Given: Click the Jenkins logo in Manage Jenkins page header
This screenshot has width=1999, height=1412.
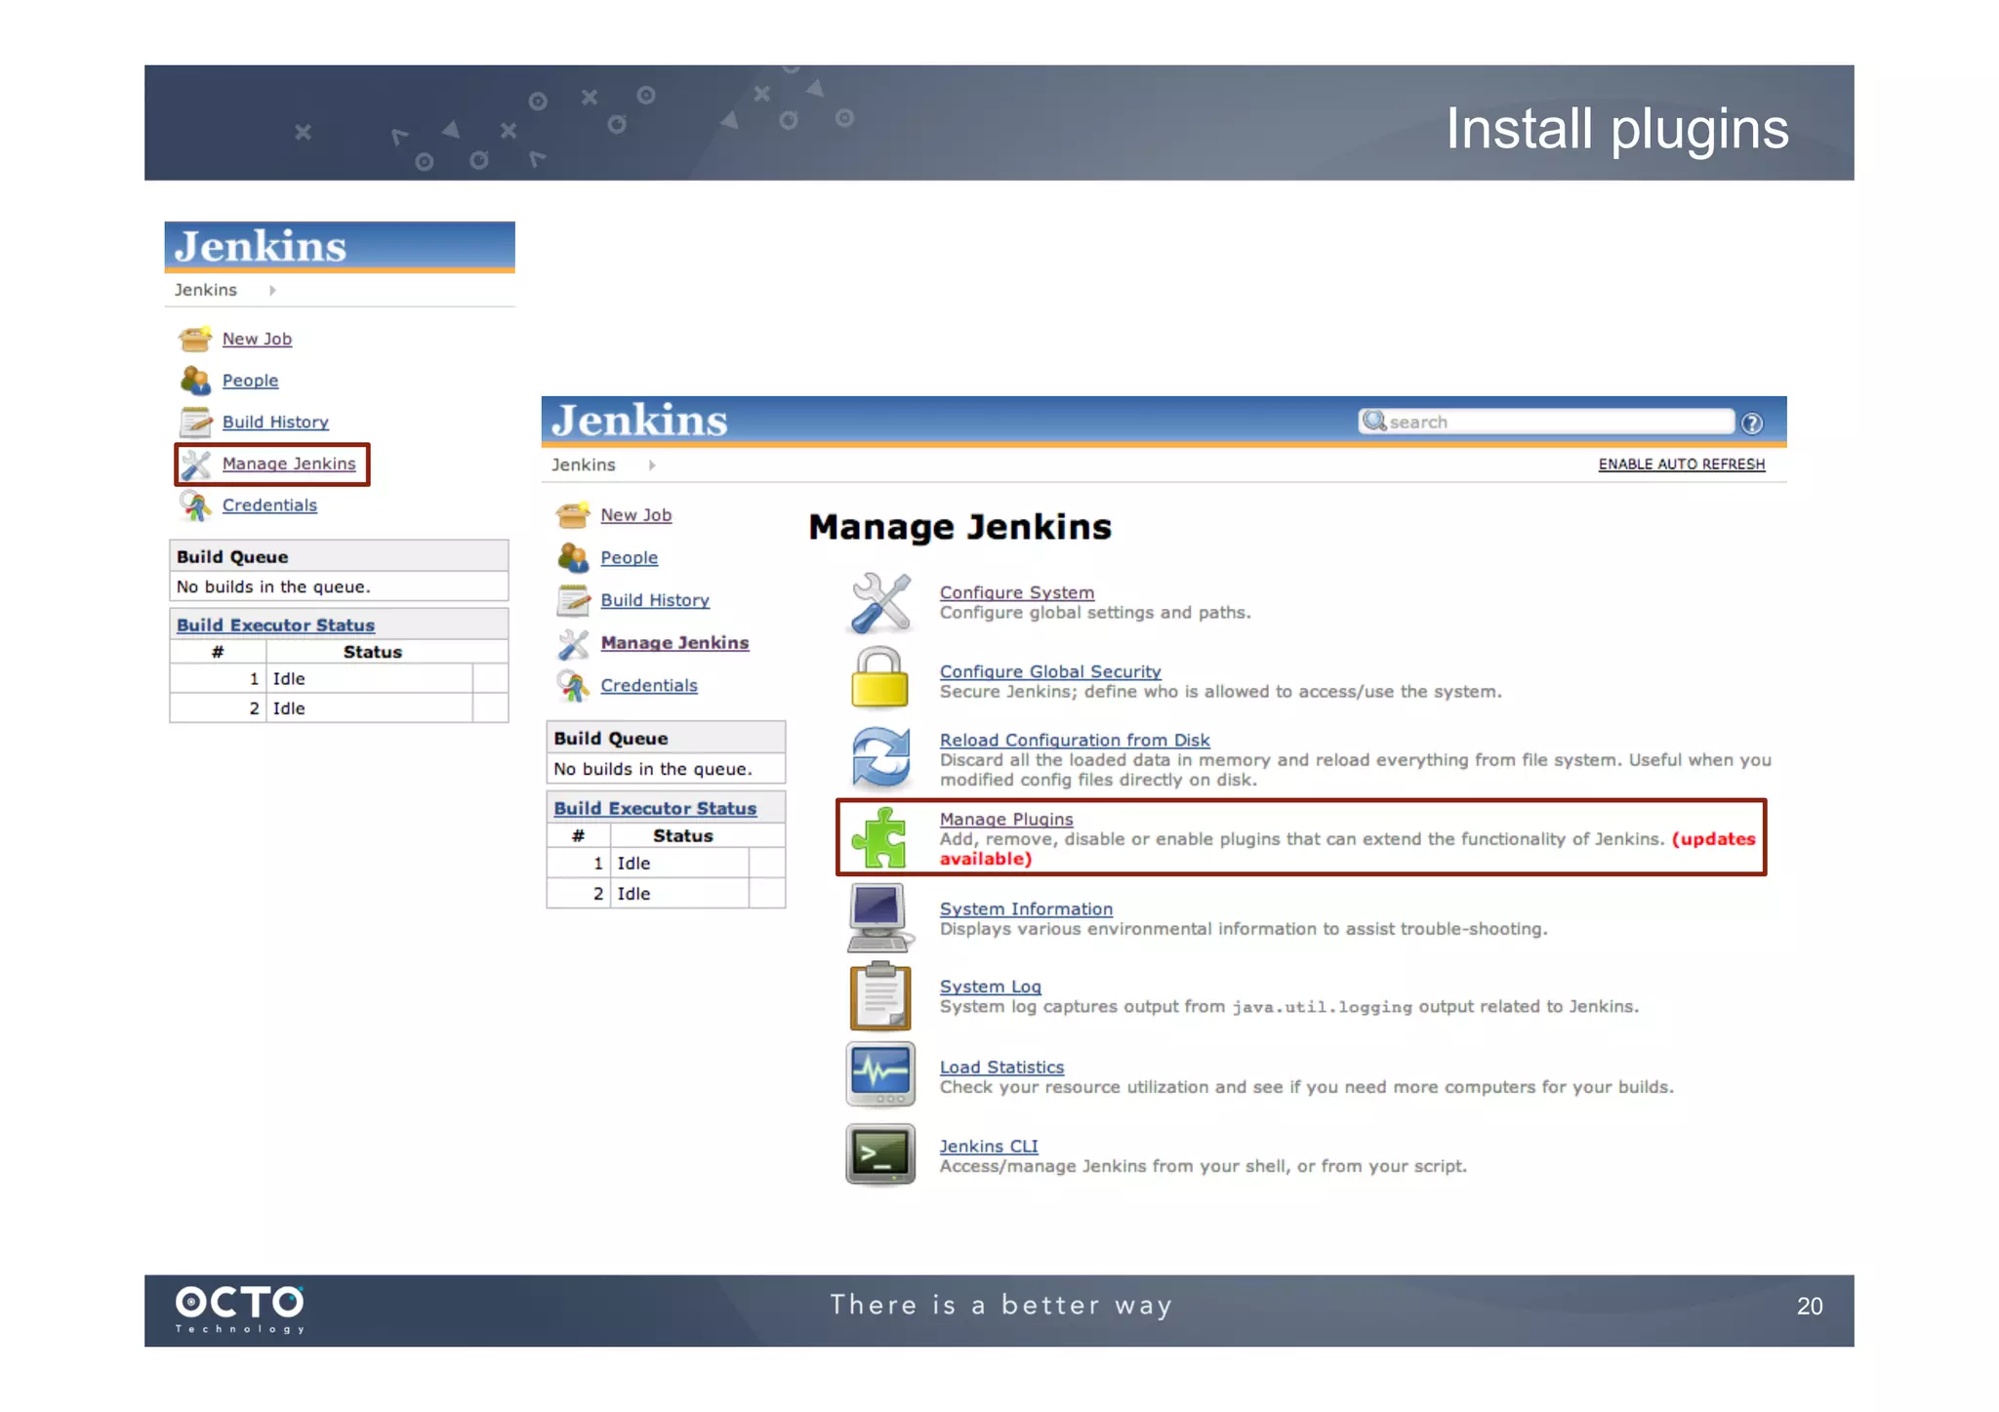Looking at the screenshot, I should pyautogui.click(x=639, y=421).
